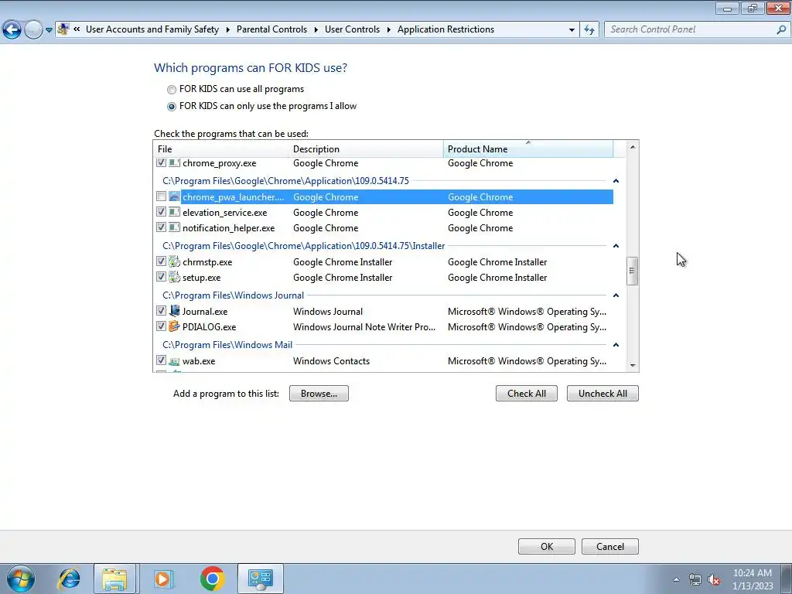Uncheck Journal.exe checkbox
The width and height of the screenshot is (792, 594).
click(161, 311)
